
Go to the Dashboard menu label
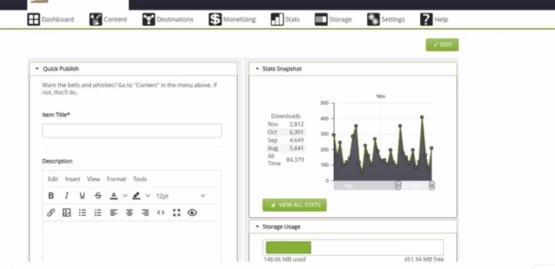tap(58, 20)
